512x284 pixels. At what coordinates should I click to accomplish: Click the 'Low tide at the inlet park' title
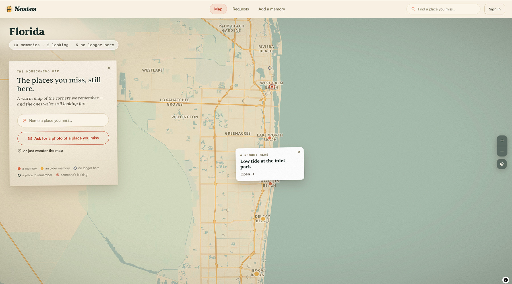(263, 164)
